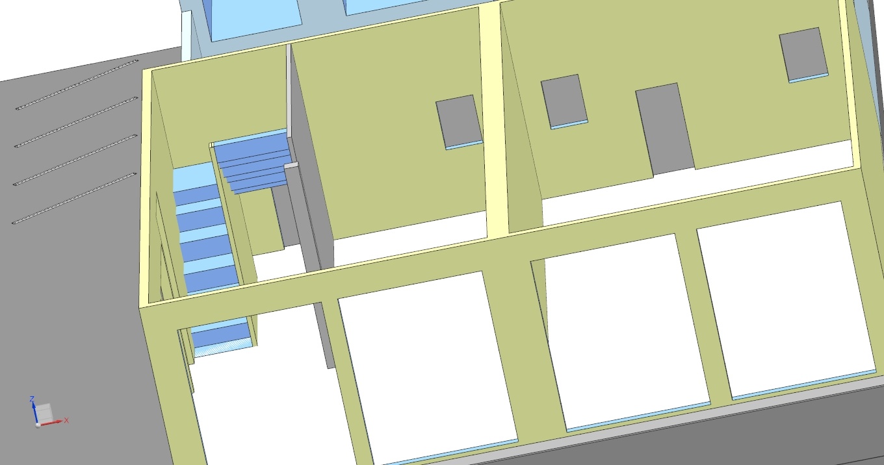
Task: Select the white origin sphere of axis gizmo
Action: point(38,425)
